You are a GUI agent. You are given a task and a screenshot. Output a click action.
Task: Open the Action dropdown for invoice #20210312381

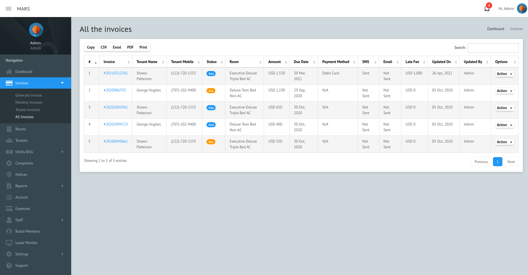point(504,74)
